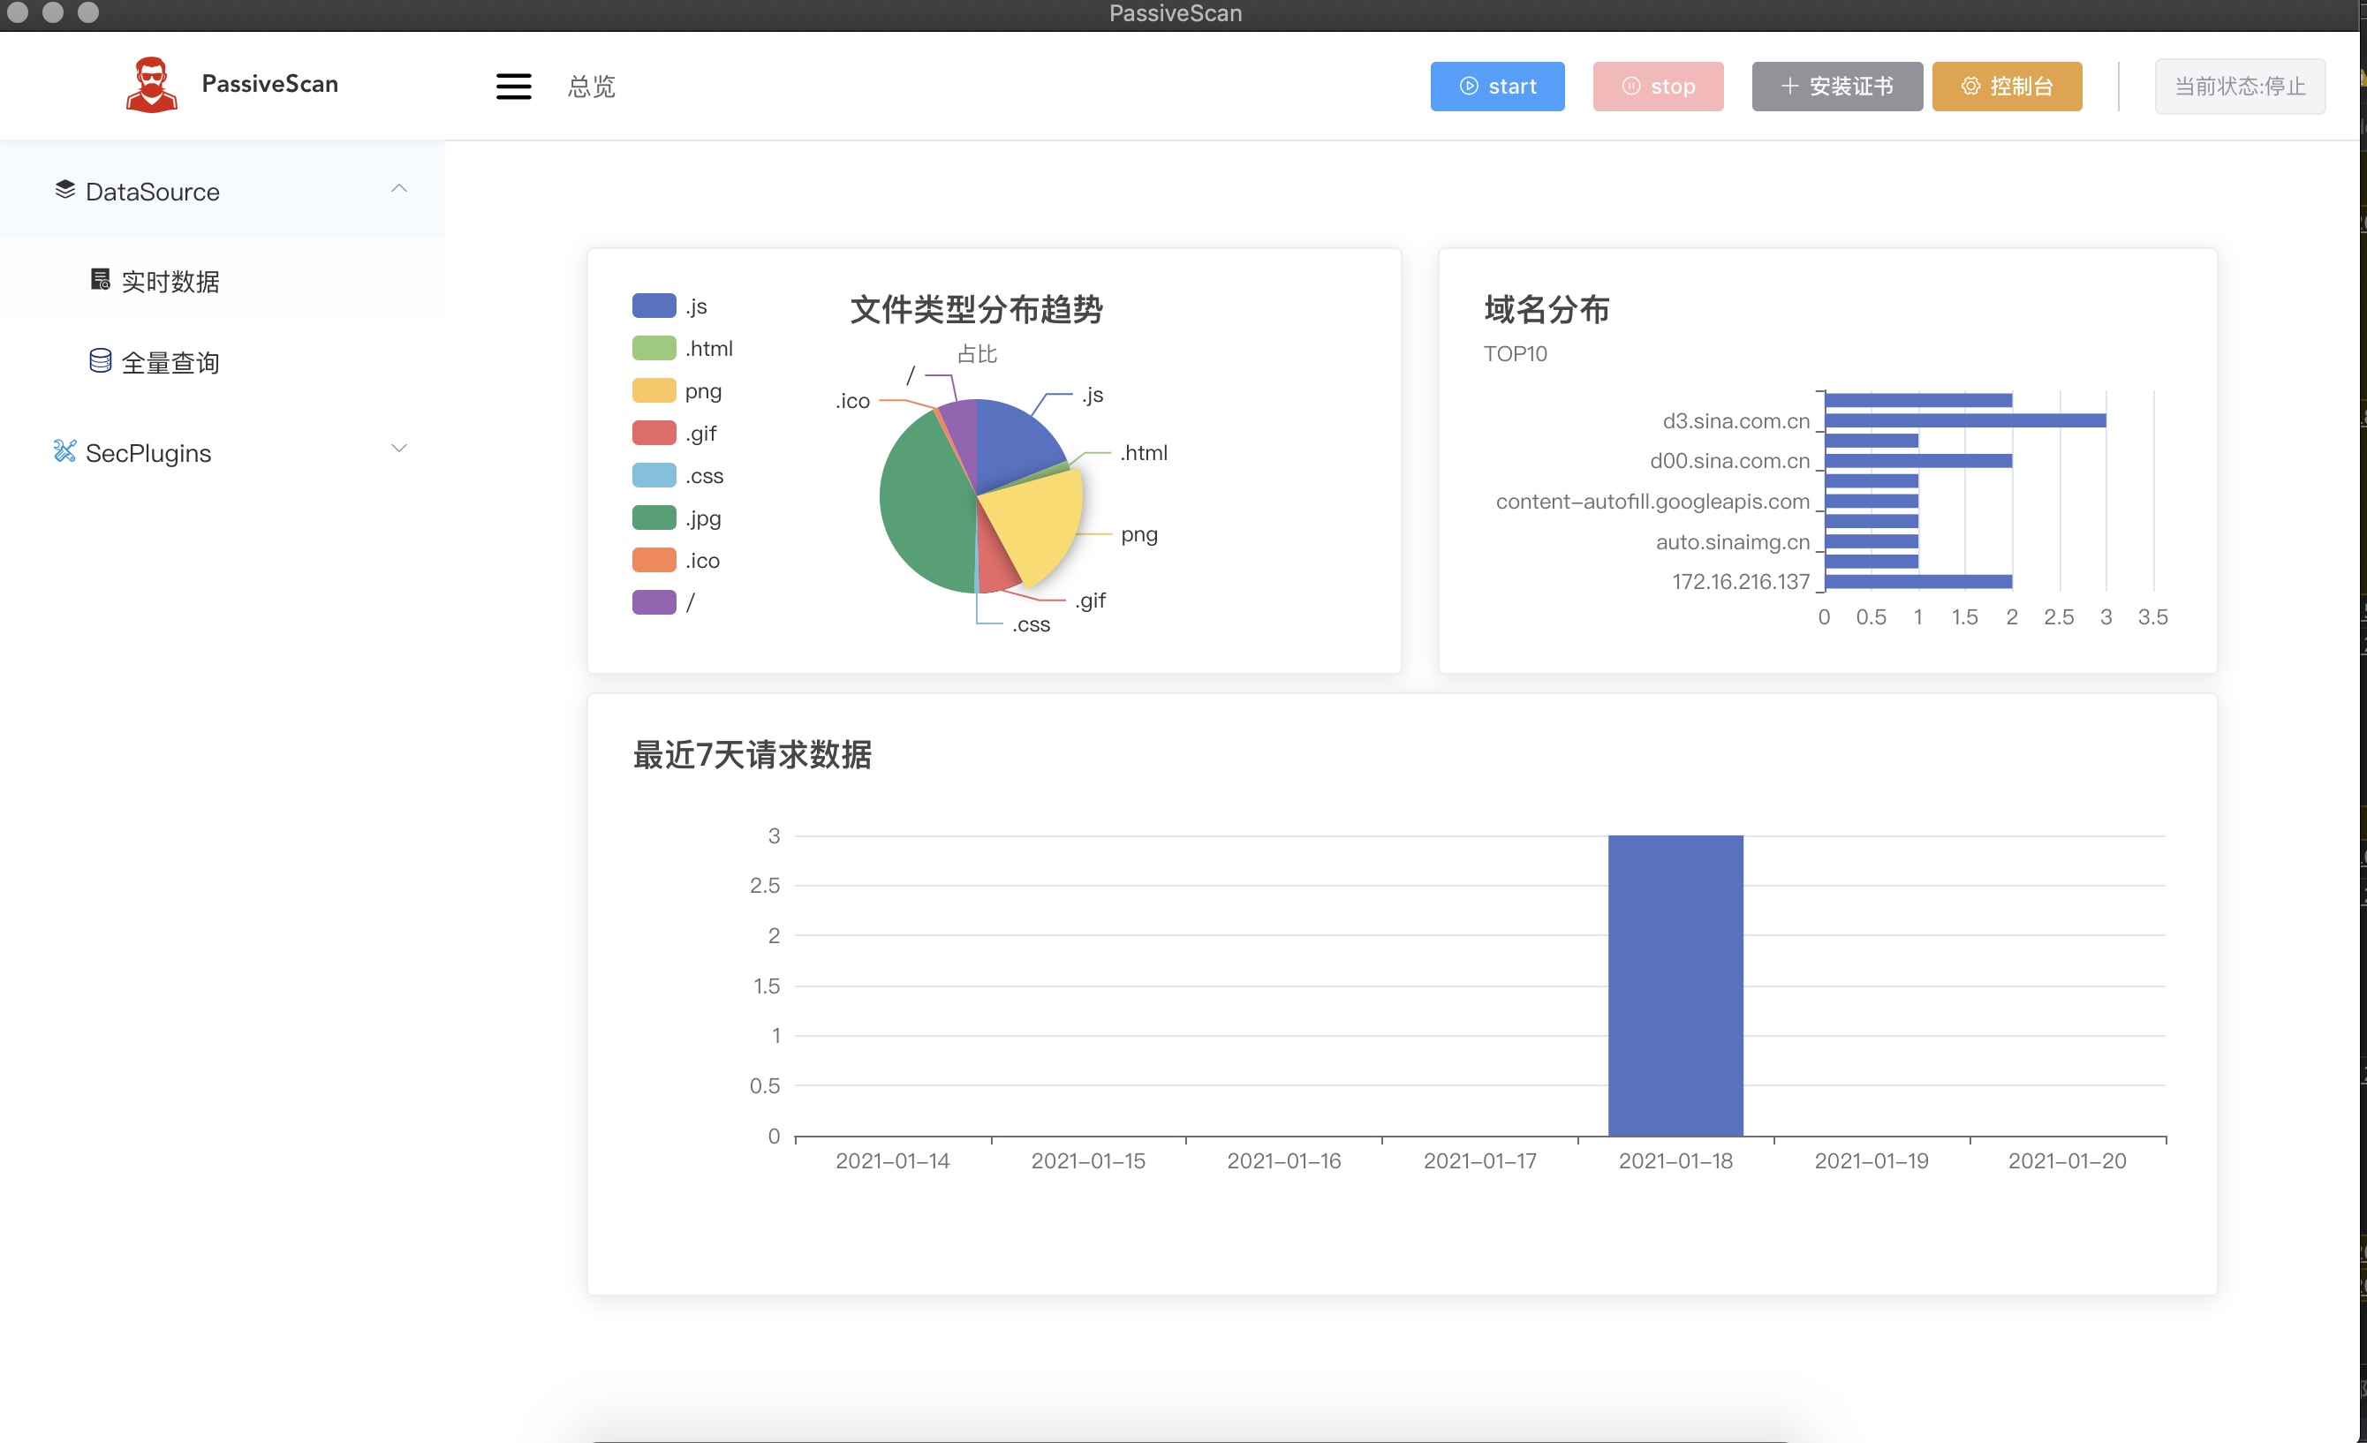The image size is (2367, 1443).
Task: Click the play icon in start button
Action: coord(1469,87)
